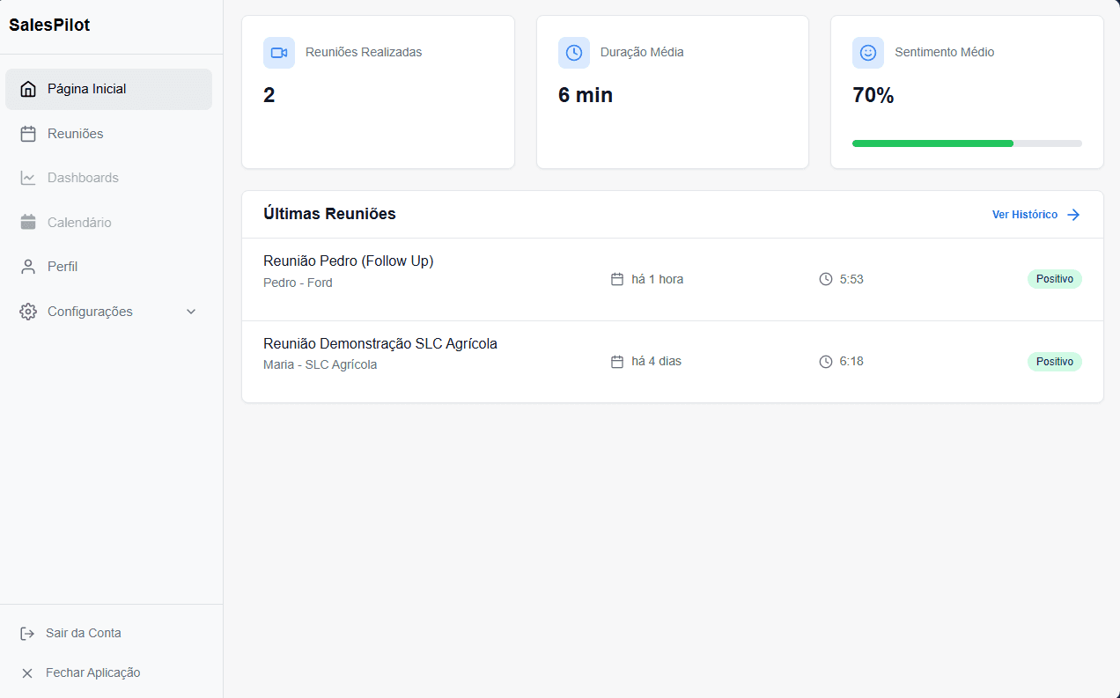Expand the Configurações submenu chevron
The image size is (1120, 698).
[192, 311]
